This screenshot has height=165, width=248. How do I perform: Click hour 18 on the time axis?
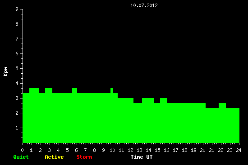(184, 150)
